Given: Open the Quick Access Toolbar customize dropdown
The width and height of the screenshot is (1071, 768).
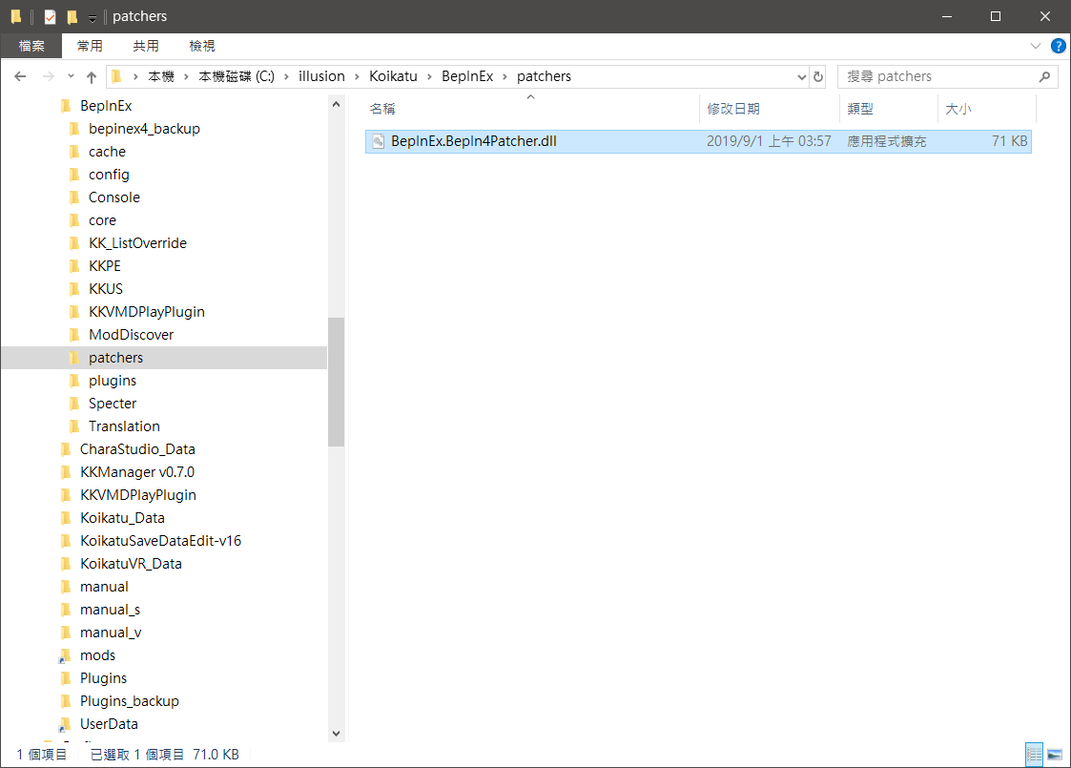Looking at the screenshot, I should pyautogui.click(x=92, y=17).
